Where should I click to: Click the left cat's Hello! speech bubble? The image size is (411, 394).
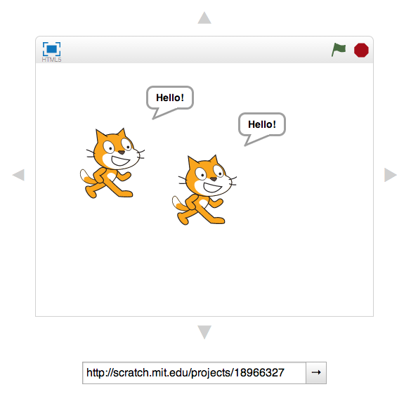pyautogui.click(x=170, y=102)
